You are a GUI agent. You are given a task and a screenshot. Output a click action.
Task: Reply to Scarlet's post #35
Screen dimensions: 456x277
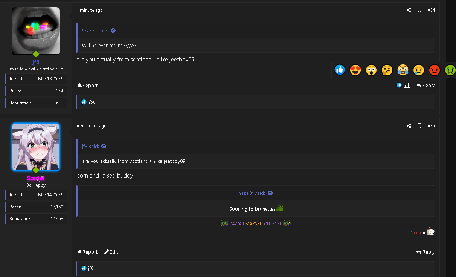click(425, 252)
